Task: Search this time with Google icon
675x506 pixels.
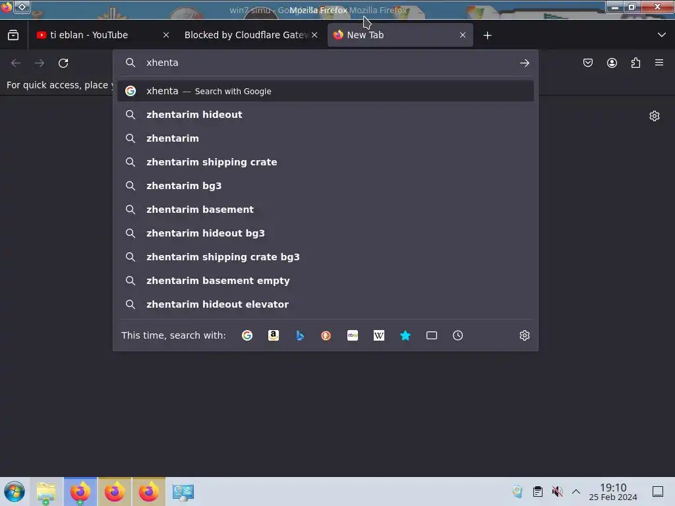Action: click(247, 335)
